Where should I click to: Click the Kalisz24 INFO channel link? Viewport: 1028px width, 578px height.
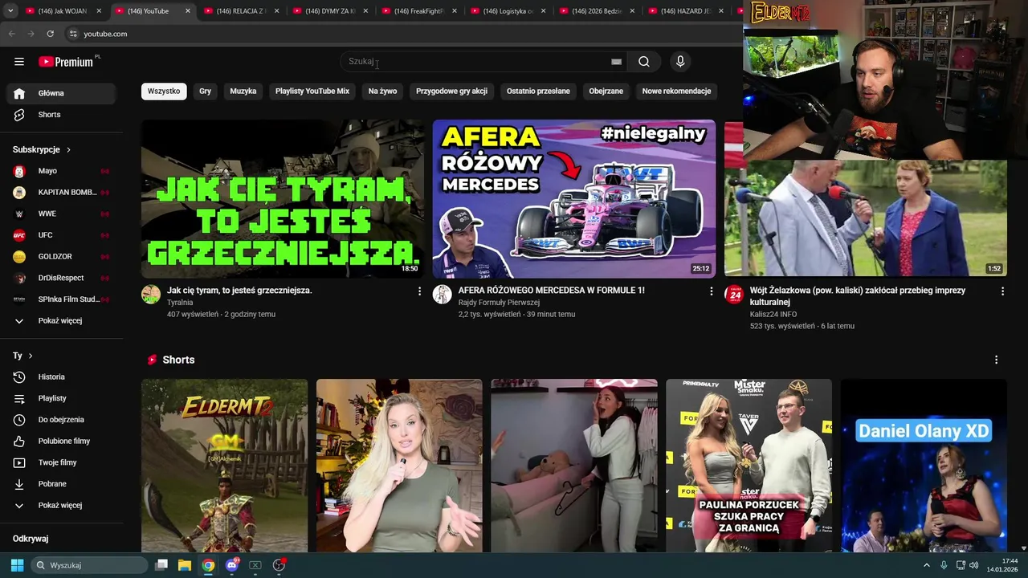pyautogui.click(x=773, y=315)
